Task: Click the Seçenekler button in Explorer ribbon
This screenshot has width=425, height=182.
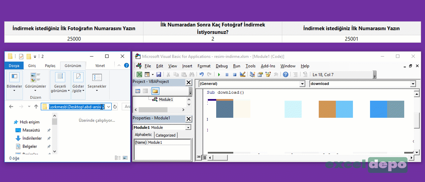Action: click(x=97, y=80)
